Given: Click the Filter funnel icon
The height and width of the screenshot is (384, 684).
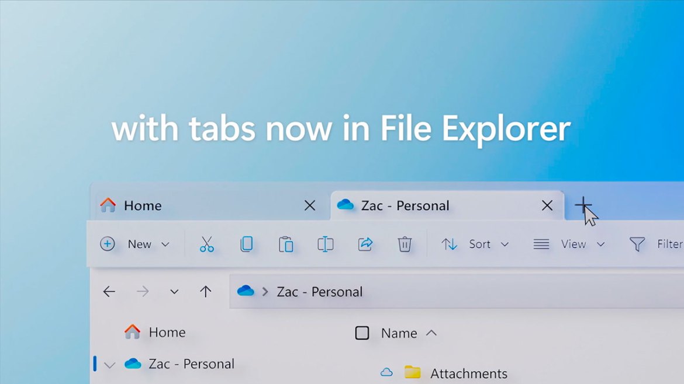Looking at the screenshot, I should point(637,245).
